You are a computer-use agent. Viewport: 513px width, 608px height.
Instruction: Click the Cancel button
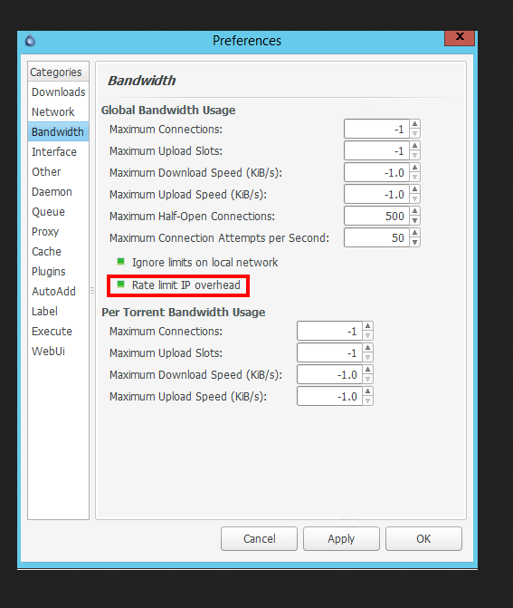[x=259, y=538]
